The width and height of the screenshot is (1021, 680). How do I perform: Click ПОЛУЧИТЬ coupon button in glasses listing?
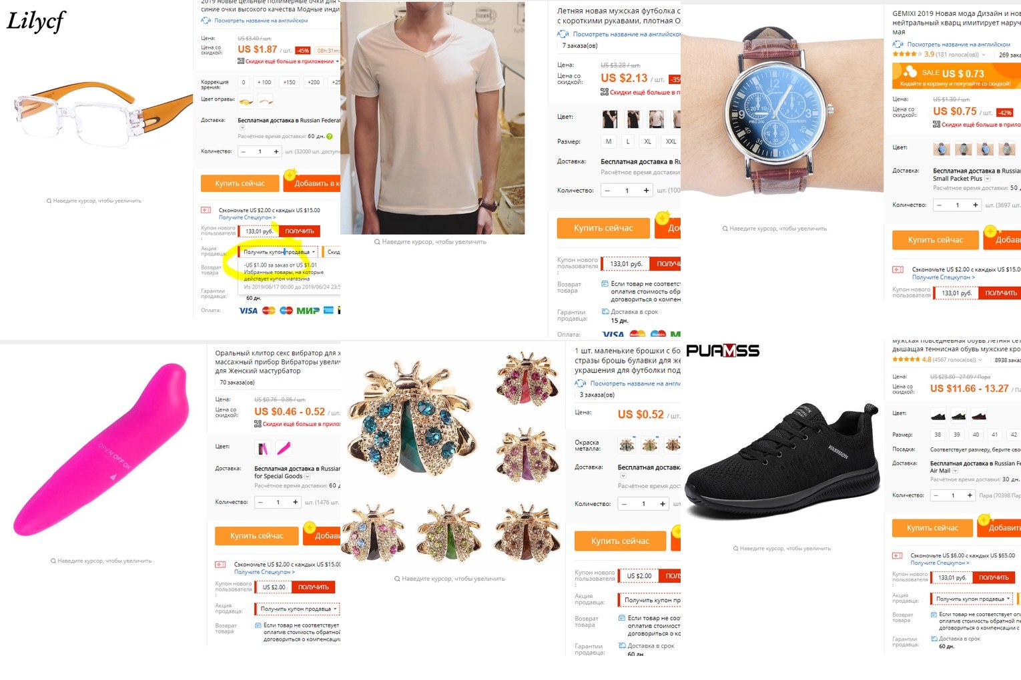(x=300, y=231)
